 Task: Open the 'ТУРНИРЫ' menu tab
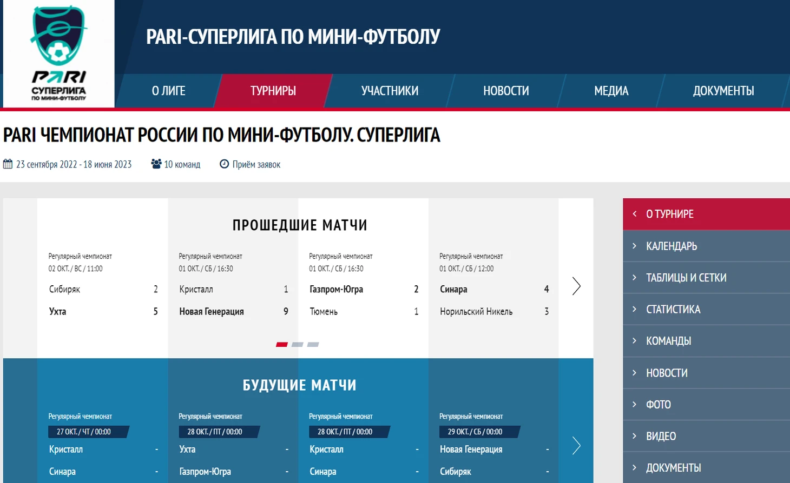pyautogui.click(x=273, y=91)
